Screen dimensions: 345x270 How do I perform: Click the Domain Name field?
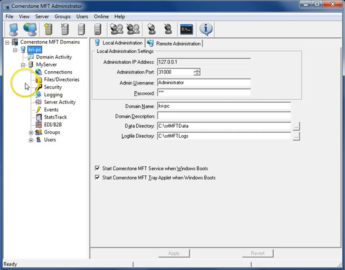point(224,106)
